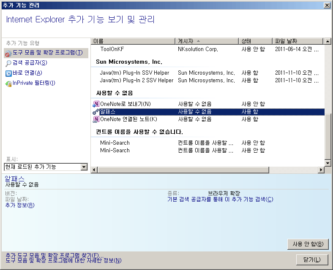Select Java(tm) Plug-In 2 SSV Helper row

pos(207,81)
